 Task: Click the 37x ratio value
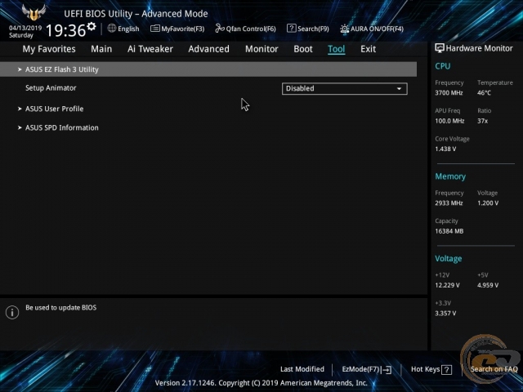pyautogui.click(x=482, y=121)
